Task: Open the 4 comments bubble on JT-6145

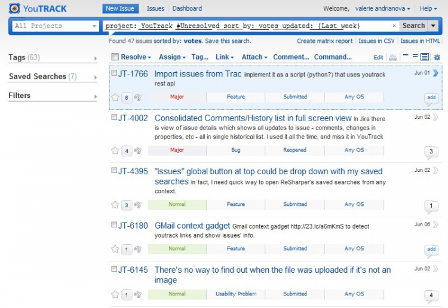Action: (431, 296)
